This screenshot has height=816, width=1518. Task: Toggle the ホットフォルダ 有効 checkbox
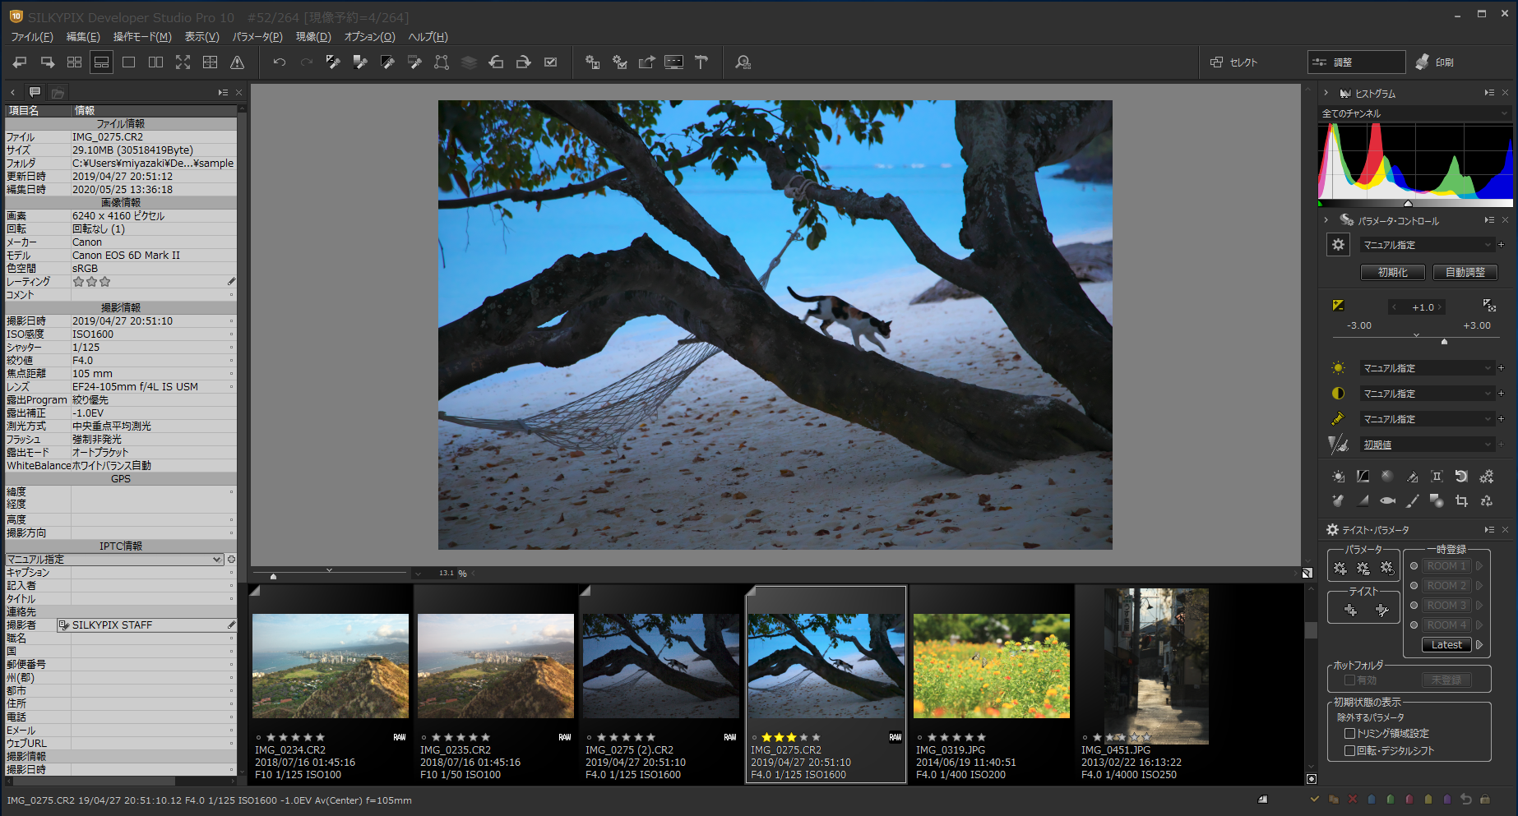click(x=1349, y=680)
